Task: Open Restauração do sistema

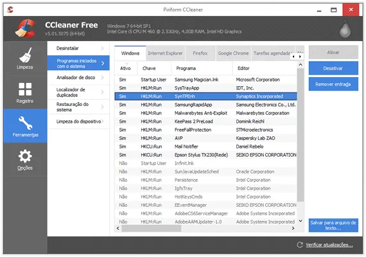Action: click(x=79, y=107)
